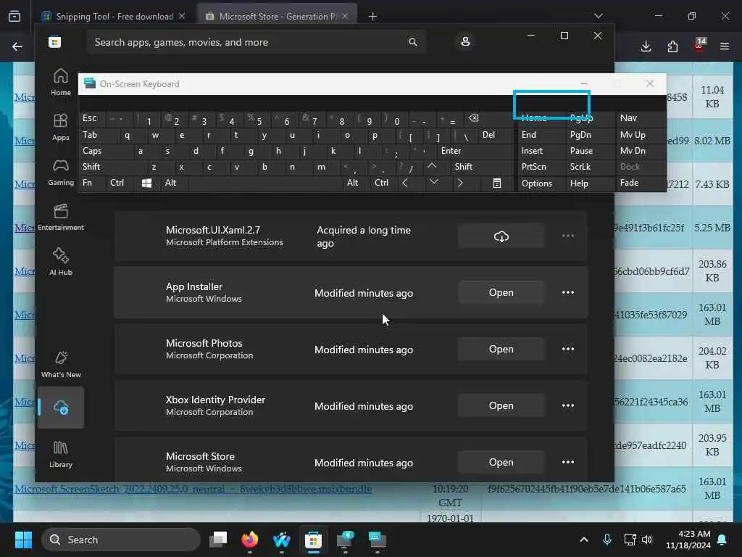
Task: Open Gaming section in Store sidebar
Action: (x=61, y=172)
